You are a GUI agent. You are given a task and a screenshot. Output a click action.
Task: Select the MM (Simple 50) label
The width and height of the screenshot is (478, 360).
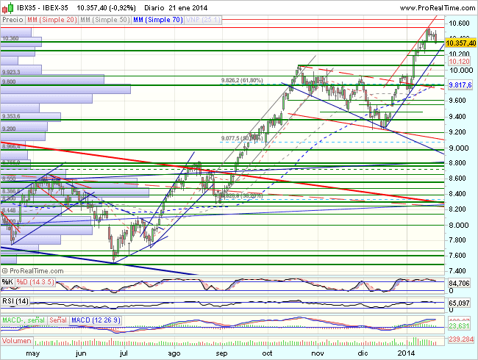[x=105, y=20]
